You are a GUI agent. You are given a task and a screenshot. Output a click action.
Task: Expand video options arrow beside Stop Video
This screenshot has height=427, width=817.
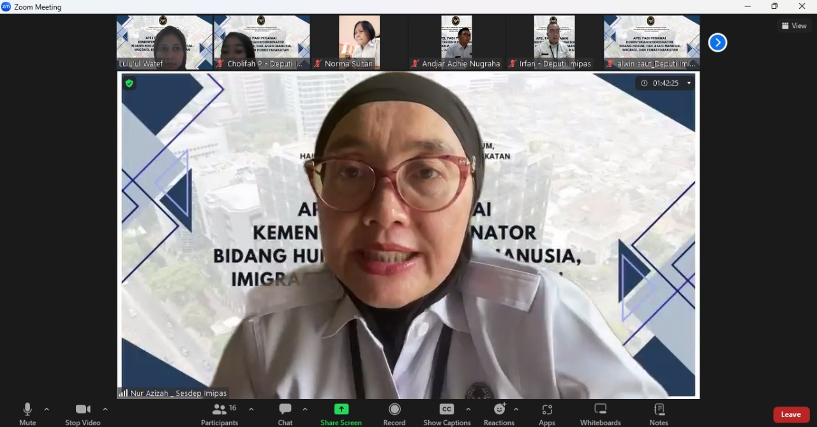click(105, 409)
